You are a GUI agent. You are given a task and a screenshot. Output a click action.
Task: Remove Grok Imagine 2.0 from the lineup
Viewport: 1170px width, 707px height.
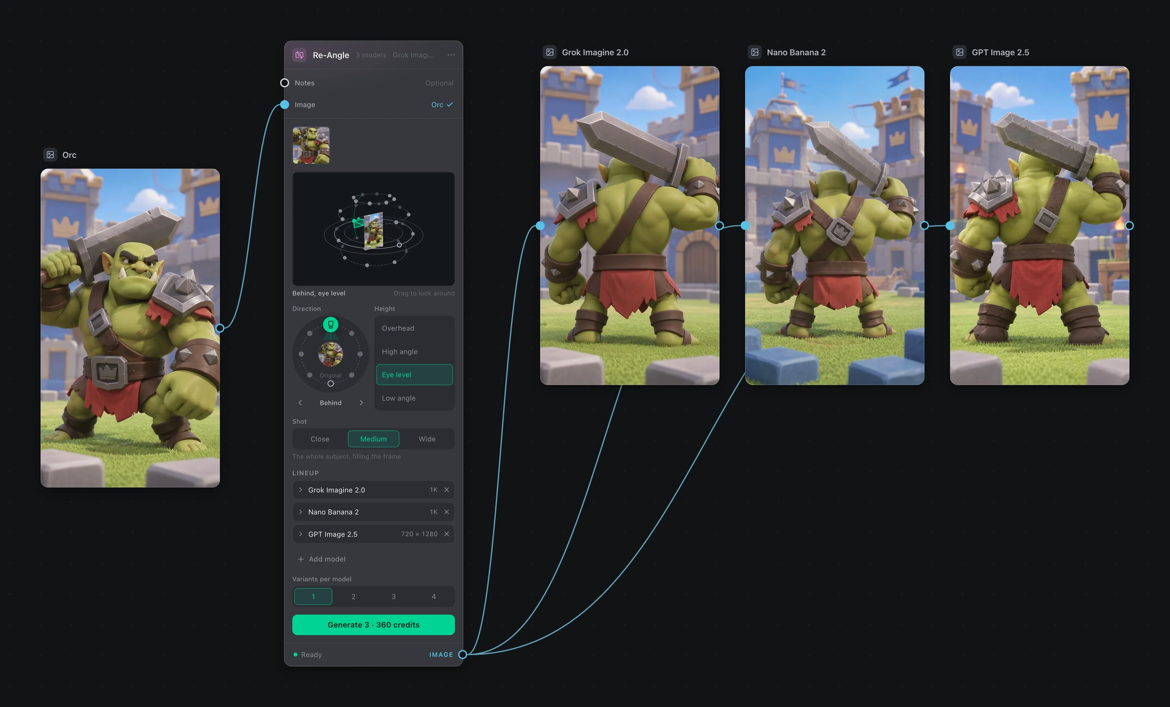(446, 490)
